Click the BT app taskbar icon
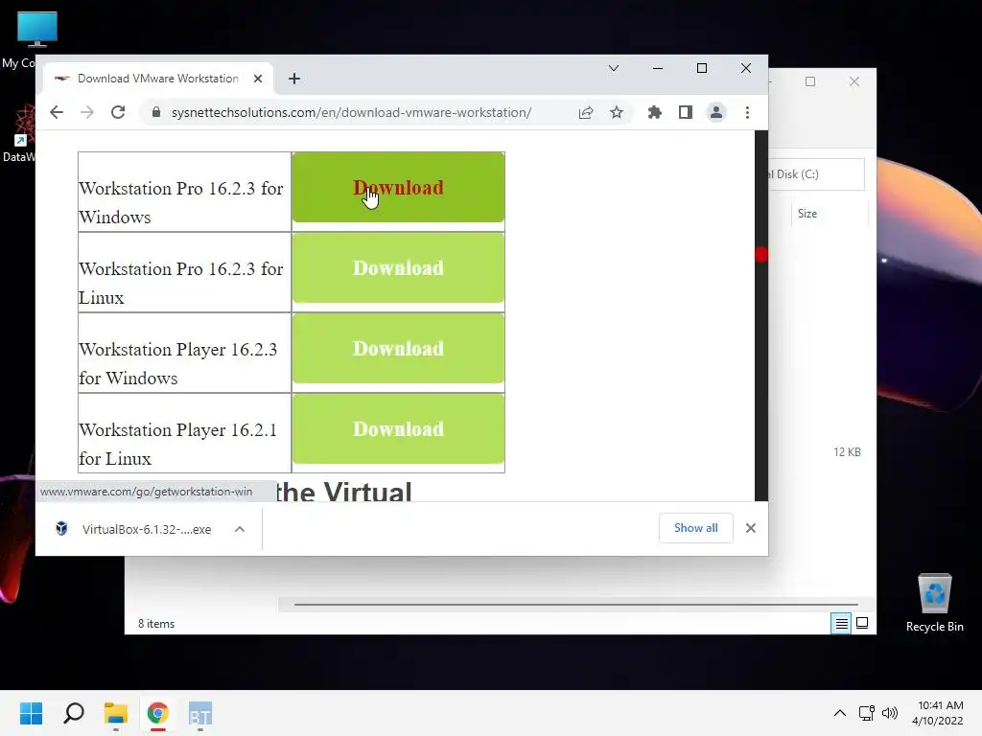This screenshot has height=736, width=982. coord(200,713)
